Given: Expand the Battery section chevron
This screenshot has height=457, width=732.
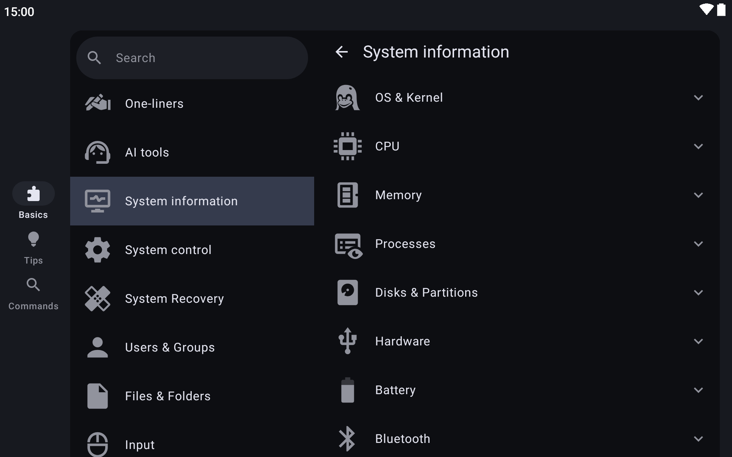Looking at the screenshot, I should pyautogui.click(x=698, y=390).
